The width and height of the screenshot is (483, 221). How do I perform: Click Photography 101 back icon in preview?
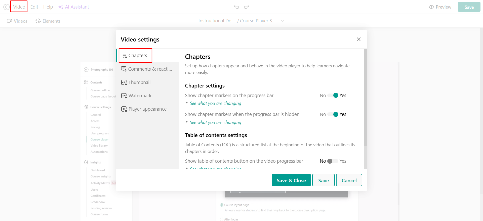tap(86, 70)
